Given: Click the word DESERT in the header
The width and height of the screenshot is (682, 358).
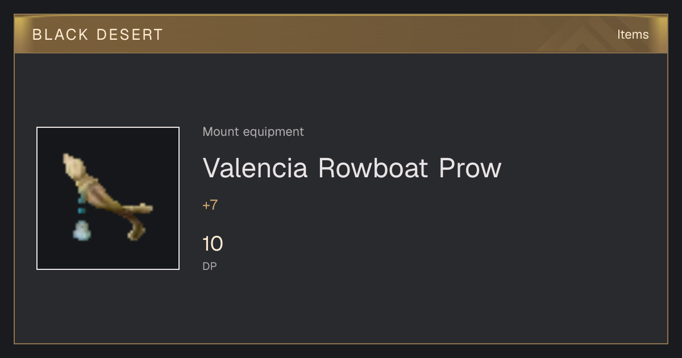Looking at the screenshot, I should pyautogui.click(x=130, y=35).
